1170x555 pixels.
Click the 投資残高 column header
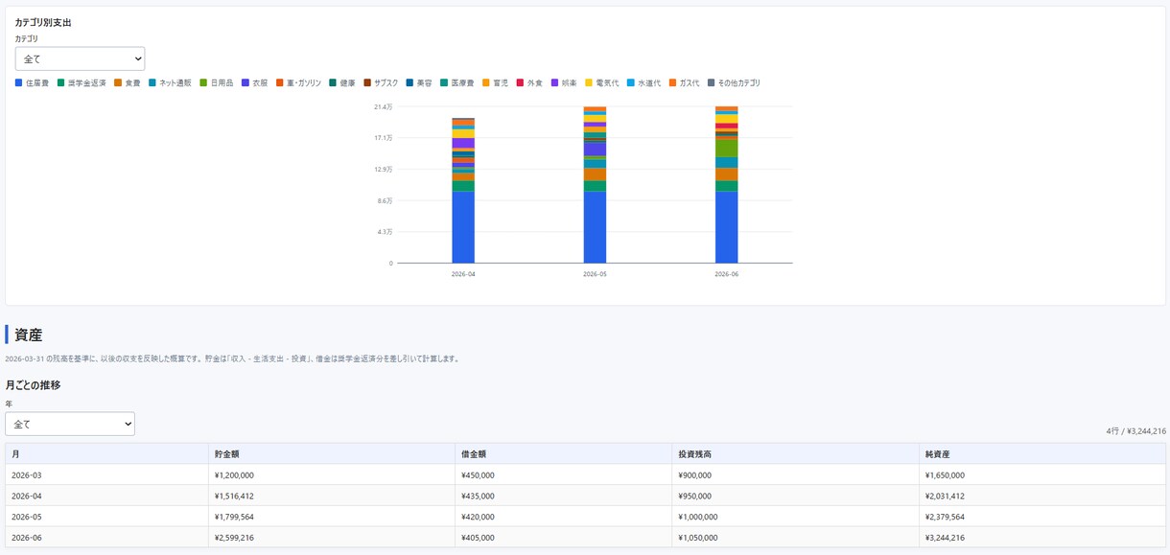795,453
